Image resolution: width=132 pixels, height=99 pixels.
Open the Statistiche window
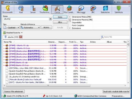click(105, 10)
